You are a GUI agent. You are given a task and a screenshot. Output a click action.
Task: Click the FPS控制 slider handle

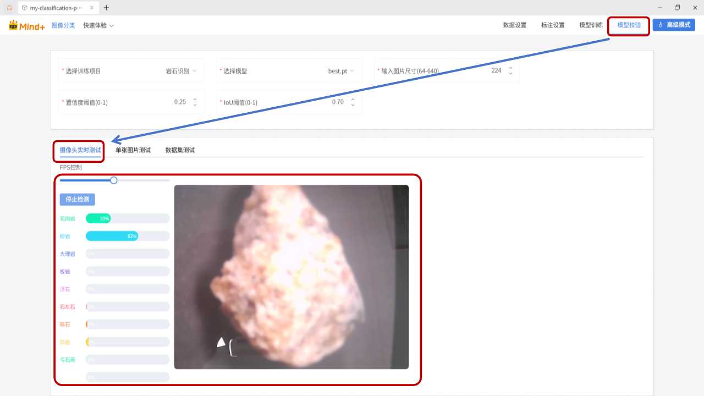pos(114,180)
